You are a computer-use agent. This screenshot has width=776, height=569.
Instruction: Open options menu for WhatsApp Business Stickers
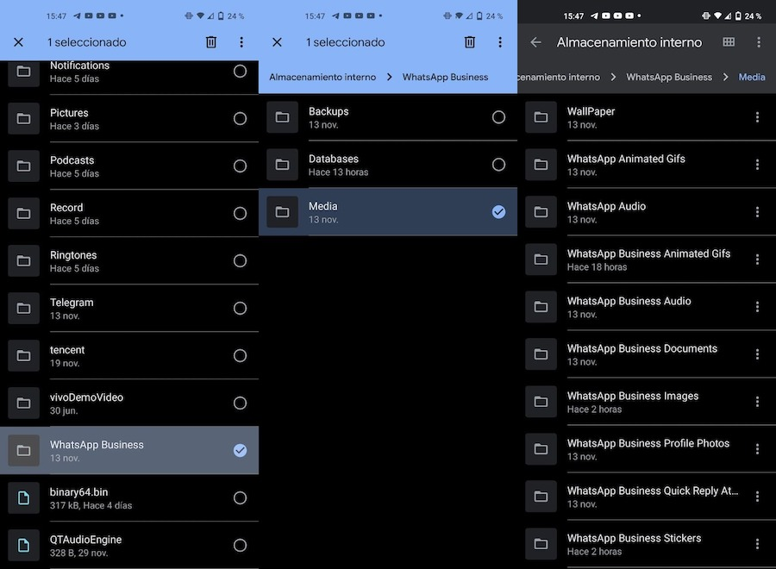(x=757, y=544)
